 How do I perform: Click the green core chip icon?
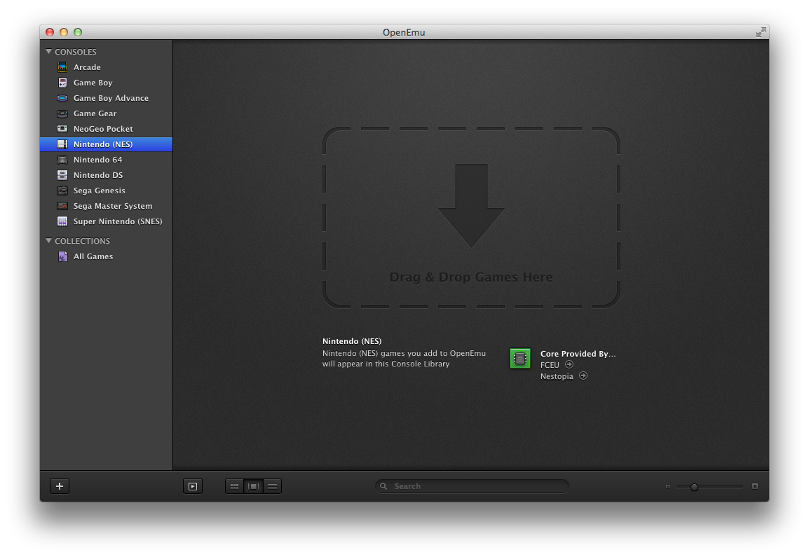520,359
